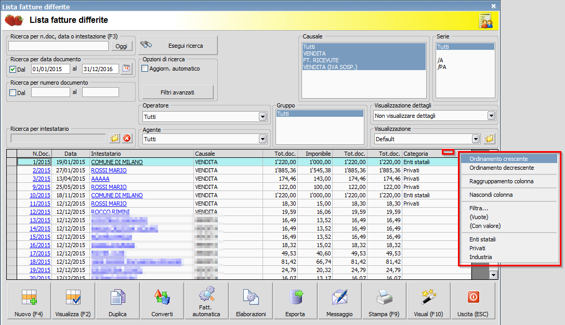Tick Dal checkbox for document number search
This screenshot has width=565, height=325.
(x=13, y=92)
